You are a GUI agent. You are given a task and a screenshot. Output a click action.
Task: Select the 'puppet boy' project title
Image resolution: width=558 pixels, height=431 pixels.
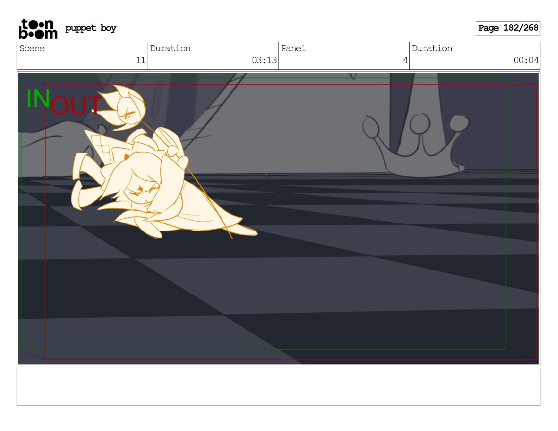91,28
